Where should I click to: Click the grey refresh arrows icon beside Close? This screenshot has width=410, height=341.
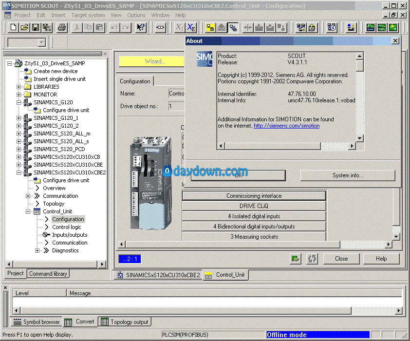[x=312, y=259]
